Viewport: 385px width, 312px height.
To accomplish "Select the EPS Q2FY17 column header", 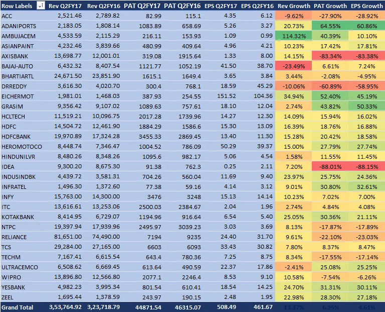I will [x=221, y=6].
